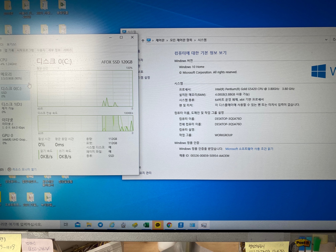This screenshot has height=252, width=336.
Task: Select the 서울시_긴 desktop folder
Action: [26, 9]
